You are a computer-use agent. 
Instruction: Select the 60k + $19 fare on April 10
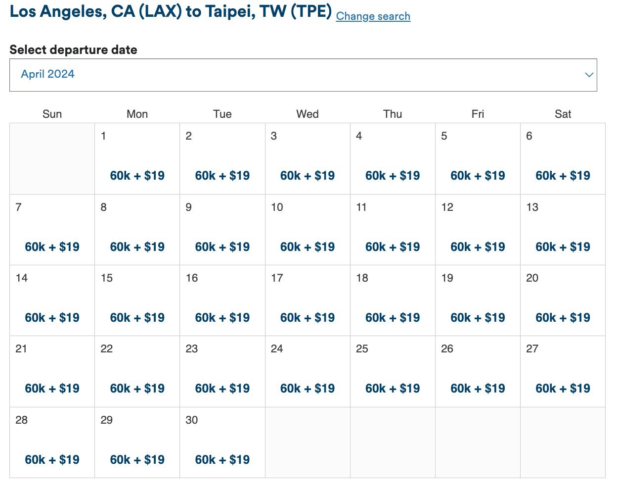click(307, 246)
